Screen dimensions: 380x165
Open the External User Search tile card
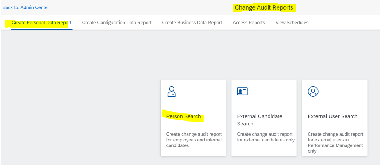[x=335, y=118]
